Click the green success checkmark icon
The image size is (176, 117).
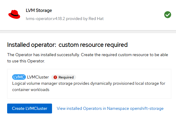click(168, 15)
